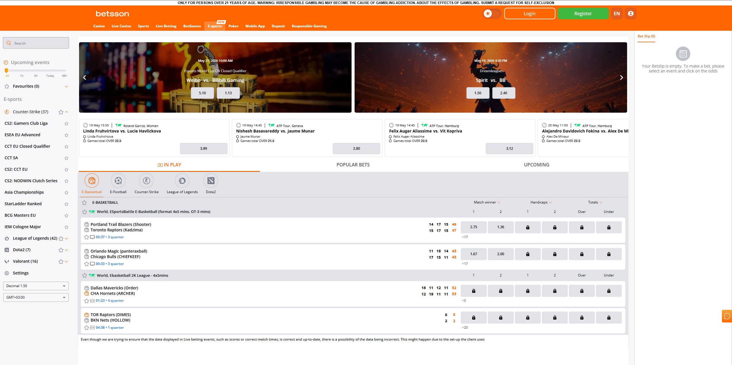Open the EN language selector

(x=617, y=14)
